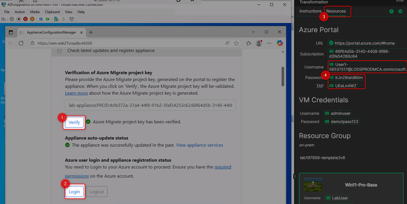This screenshot has height=204, width=407.
Task: Open the File menu of VM Connection
Action: [x=7, y=12]
